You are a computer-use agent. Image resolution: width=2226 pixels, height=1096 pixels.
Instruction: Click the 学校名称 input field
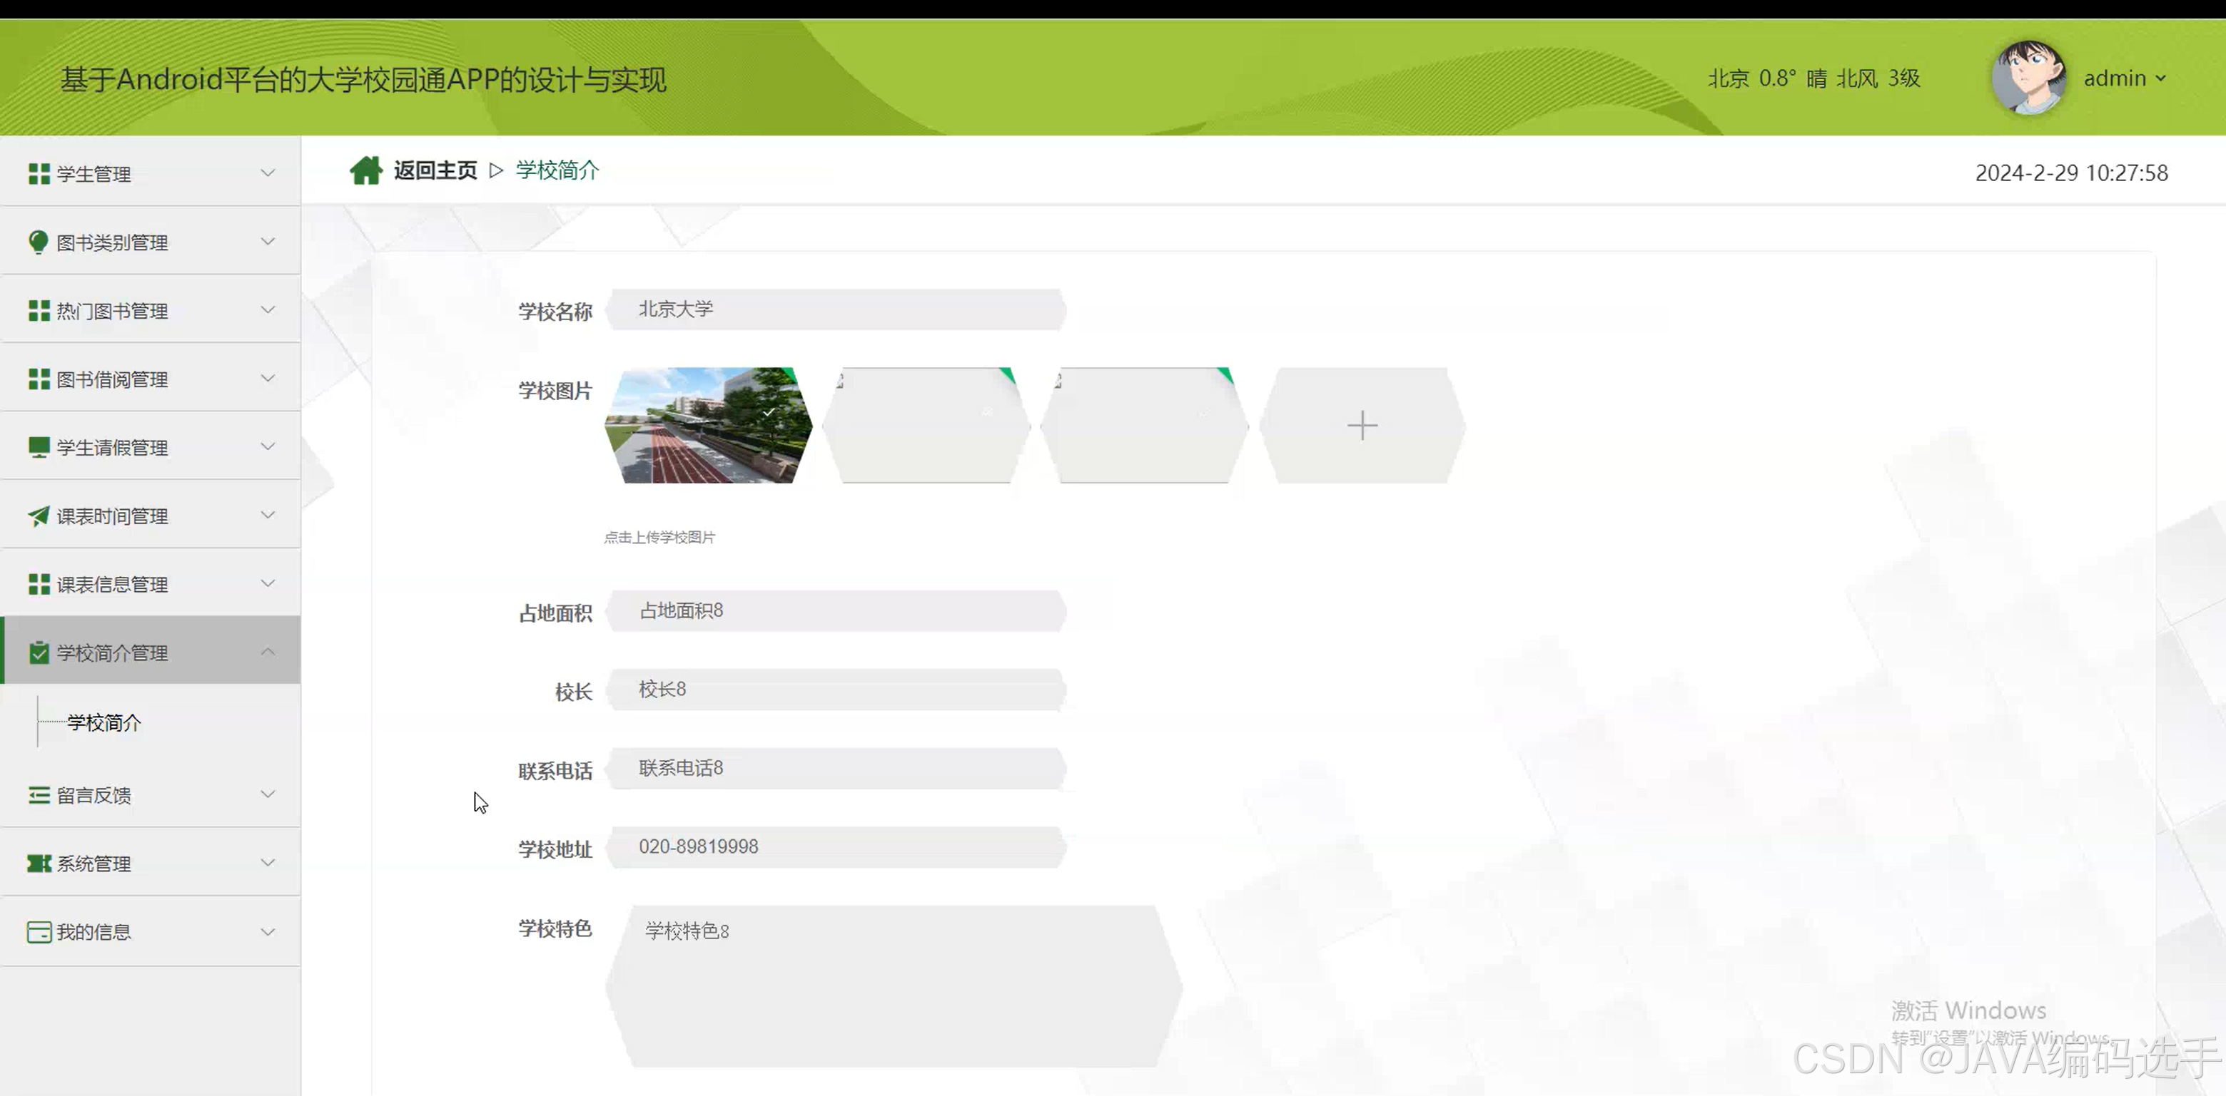click(x=836, y=310)
